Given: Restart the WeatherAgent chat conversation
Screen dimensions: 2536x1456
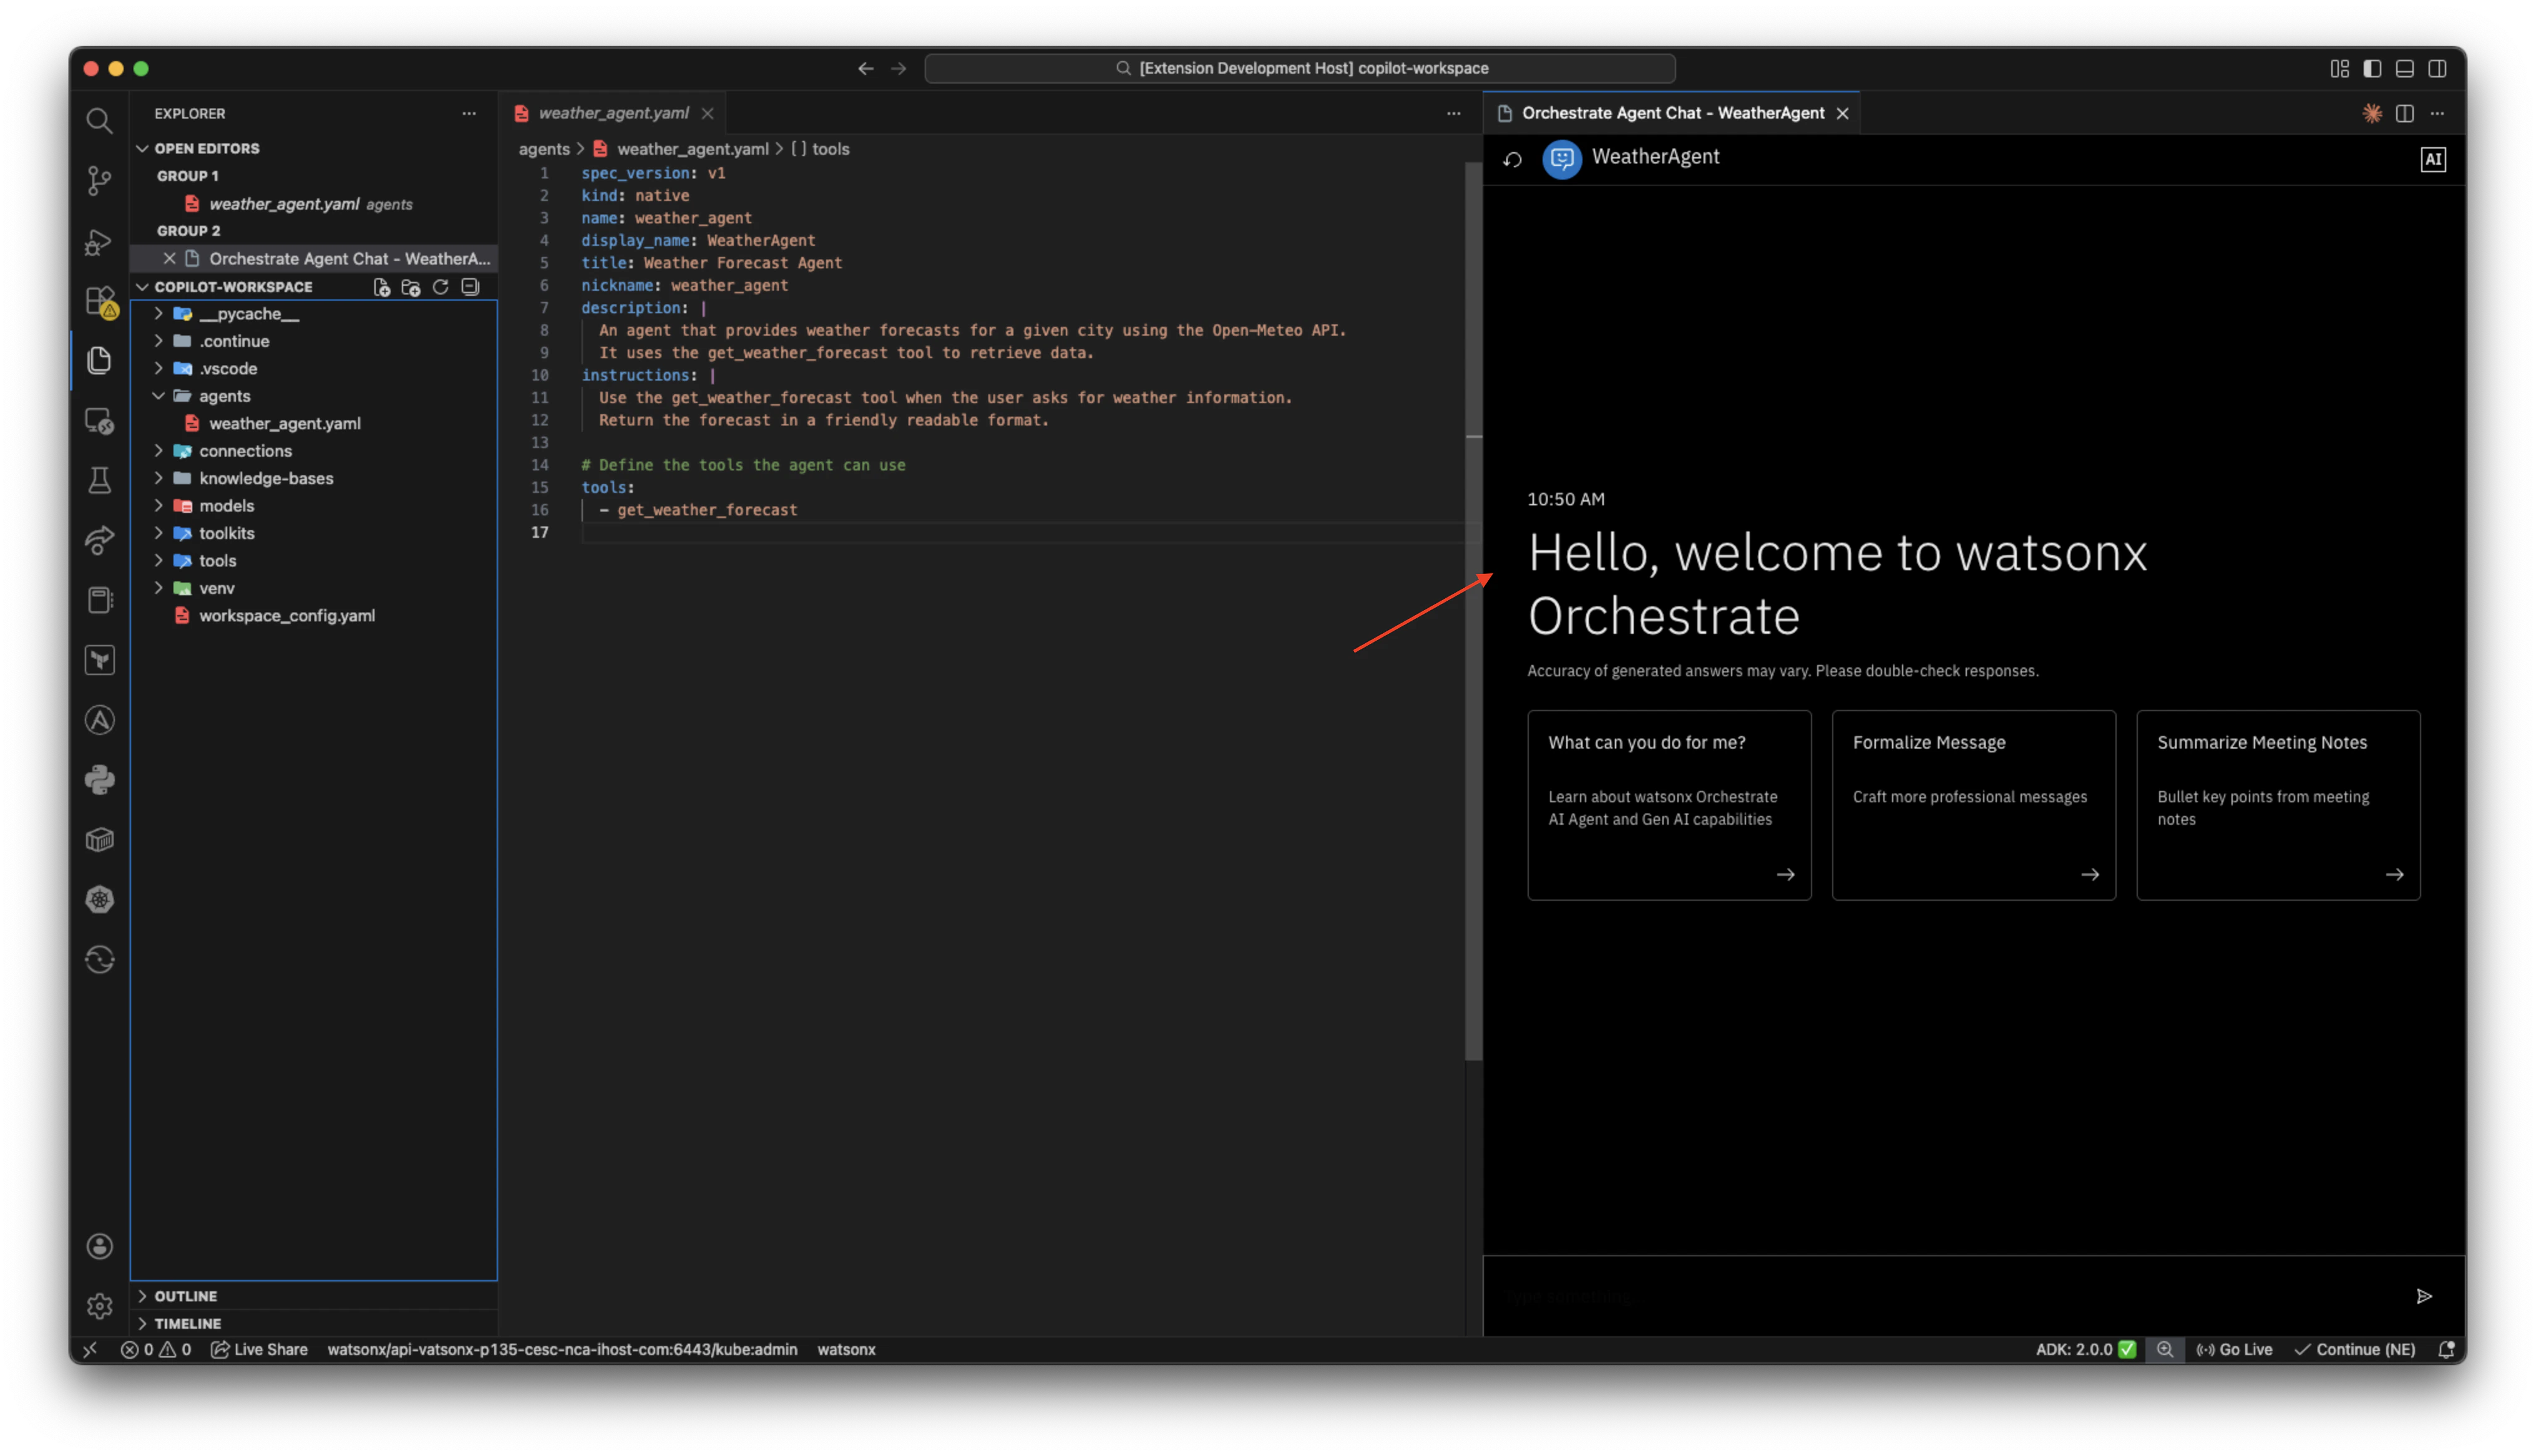Looking at the screenshot, I should click(x=1512, y=159).
